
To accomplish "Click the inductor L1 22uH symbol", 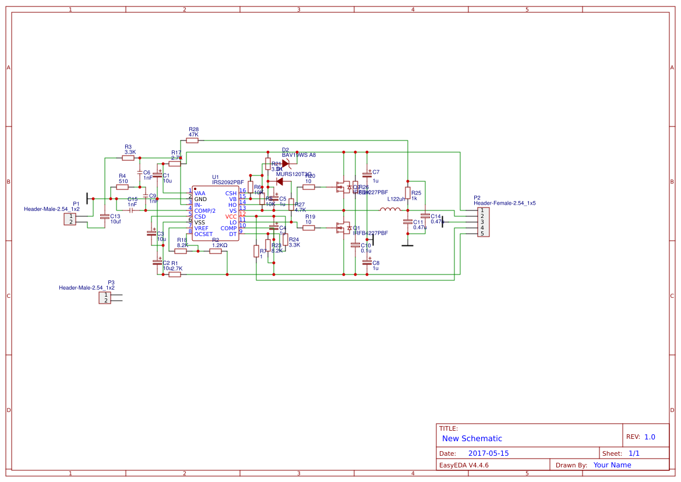I will (391, 209).
